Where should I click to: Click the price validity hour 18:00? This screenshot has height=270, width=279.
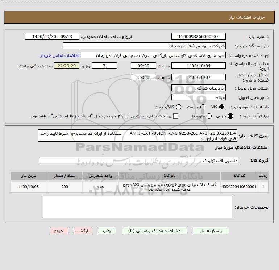coord(143,77)
